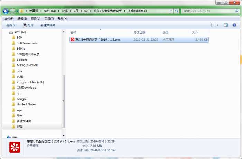Click the large pinwheel icon in details pane
This screenshot has width=242, height=159.
(15, 147)
